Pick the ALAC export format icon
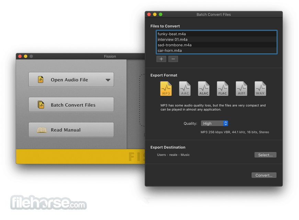This screenshot has width=299, height=220. click(x=204, y=89)
